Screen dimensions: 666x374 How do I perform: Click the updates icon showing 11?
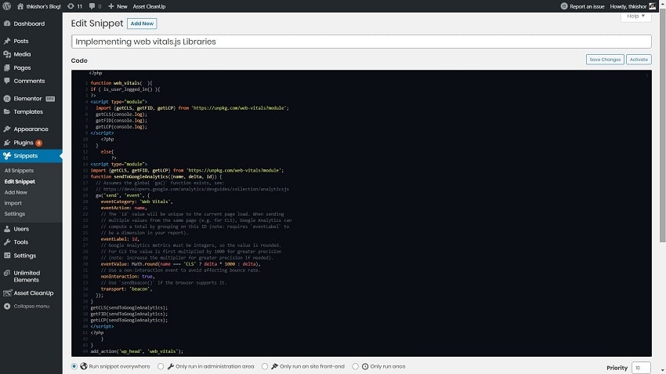click(71, 6)
